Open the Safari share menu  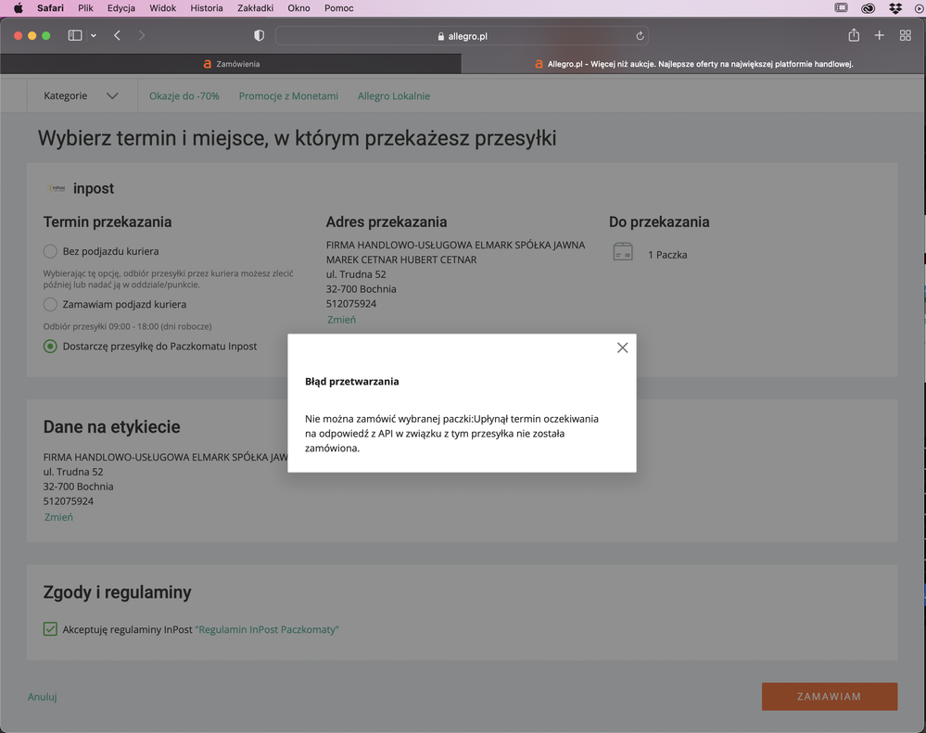tap(854, 35)
